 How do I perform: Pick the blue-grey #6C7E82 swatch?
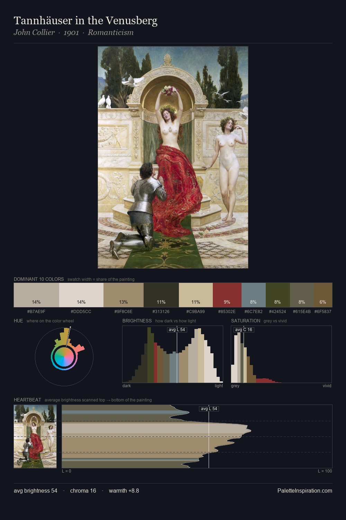253,295
